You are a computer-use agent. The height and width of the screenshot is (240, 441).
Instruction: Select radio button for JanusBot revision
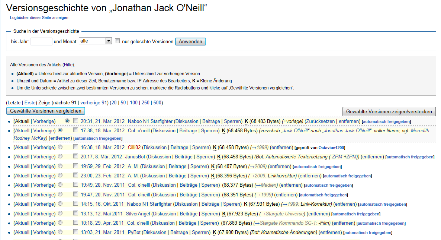point(60,157)
